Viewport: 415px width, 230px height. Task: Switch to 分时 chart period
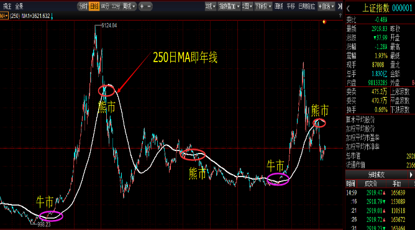click(x=83, y=6)
